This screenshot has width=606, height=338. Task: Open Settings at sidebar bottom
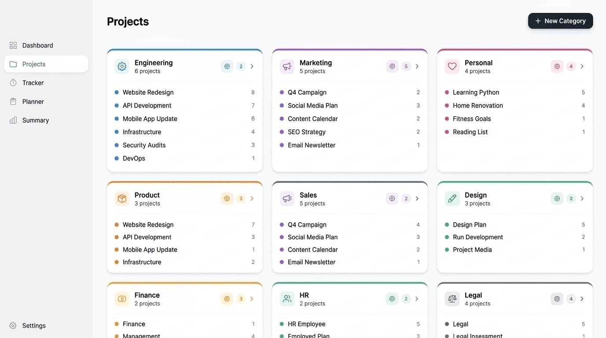pyautogui.click(x=46, y=326)
